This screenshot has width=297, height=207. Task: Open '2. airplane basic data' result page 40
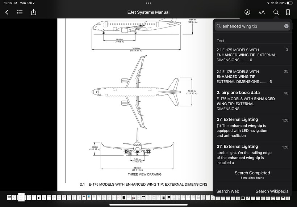252,101
